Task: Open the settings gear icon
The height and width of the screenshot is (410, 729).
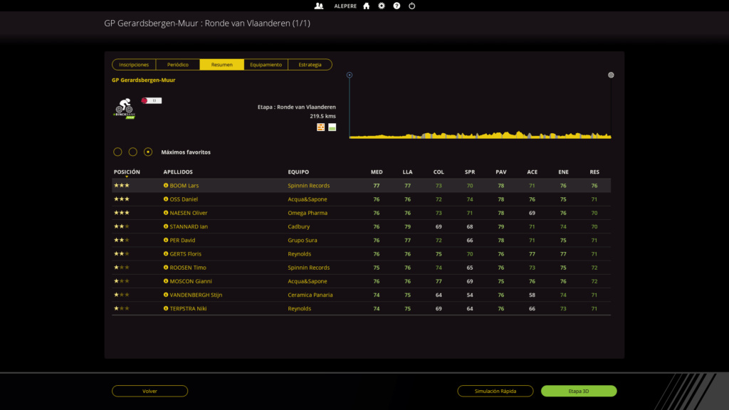Action: tap(382, 6)
